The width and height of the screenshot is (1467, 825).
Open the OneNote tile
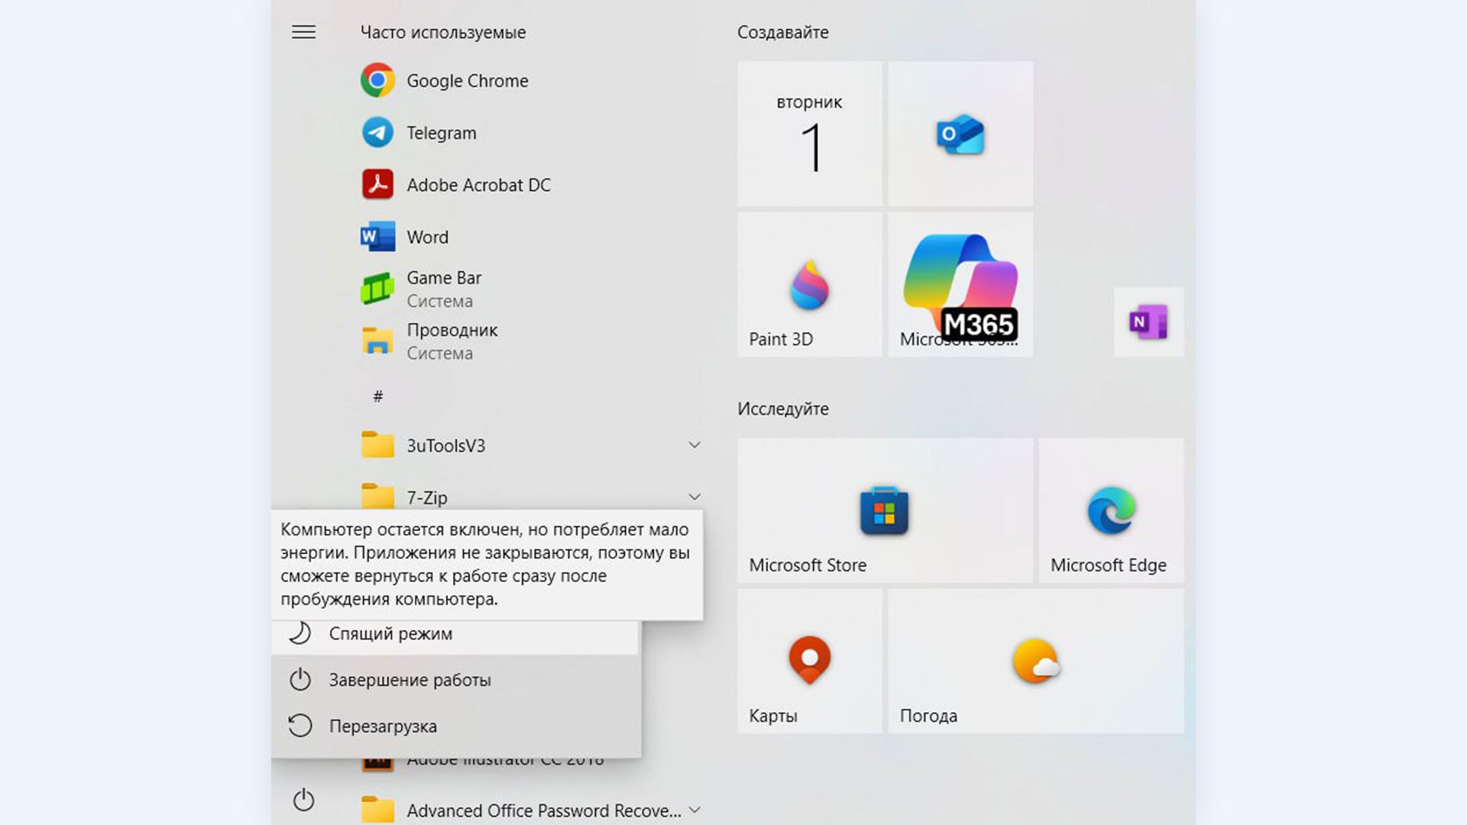pyautogui.click(x=1148, y=322)
